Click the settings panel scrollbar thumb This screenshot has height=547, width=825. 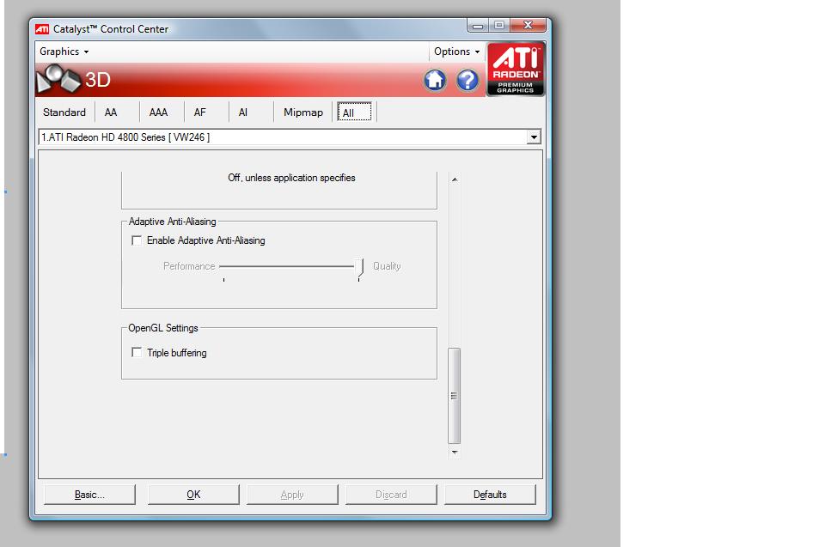coord(454,396)
